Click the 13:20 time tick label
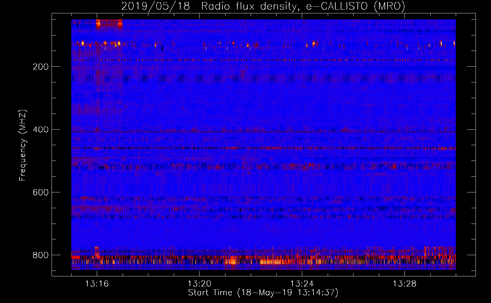This screenshot has width=491, height=303. pos(199,284)
